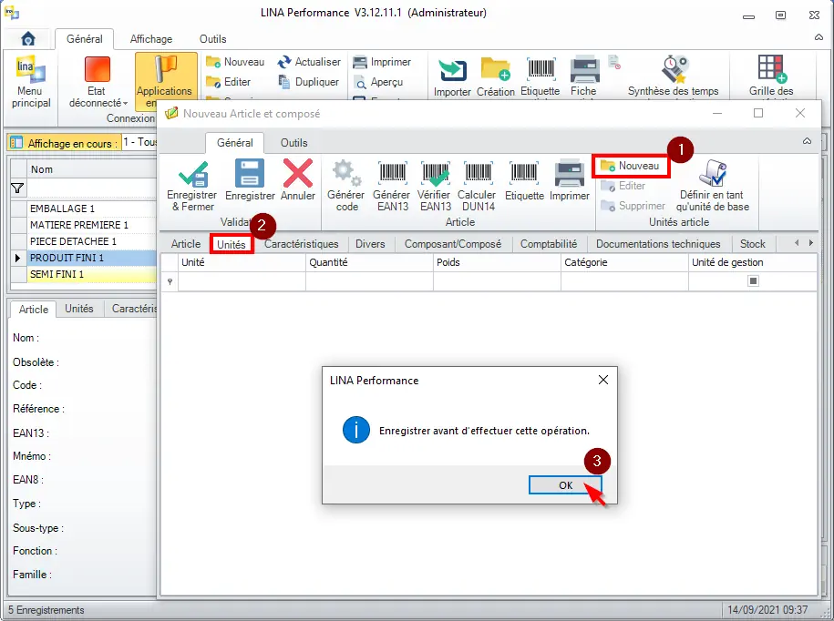The image size is (834, 621).
Task: Click Calculer DUN14 barcode icon
Action: pos(478,173)
